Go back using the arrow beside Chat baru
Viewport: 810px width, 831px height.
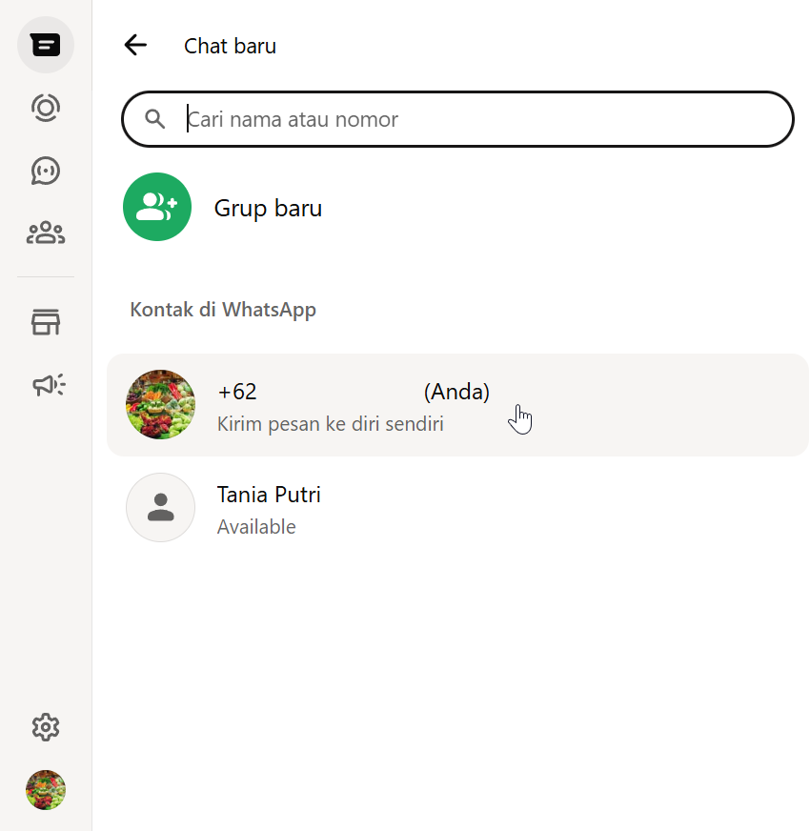click(x=135, y=45)
